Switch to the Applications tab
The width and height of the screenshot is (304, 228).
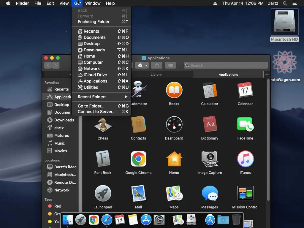228,75
